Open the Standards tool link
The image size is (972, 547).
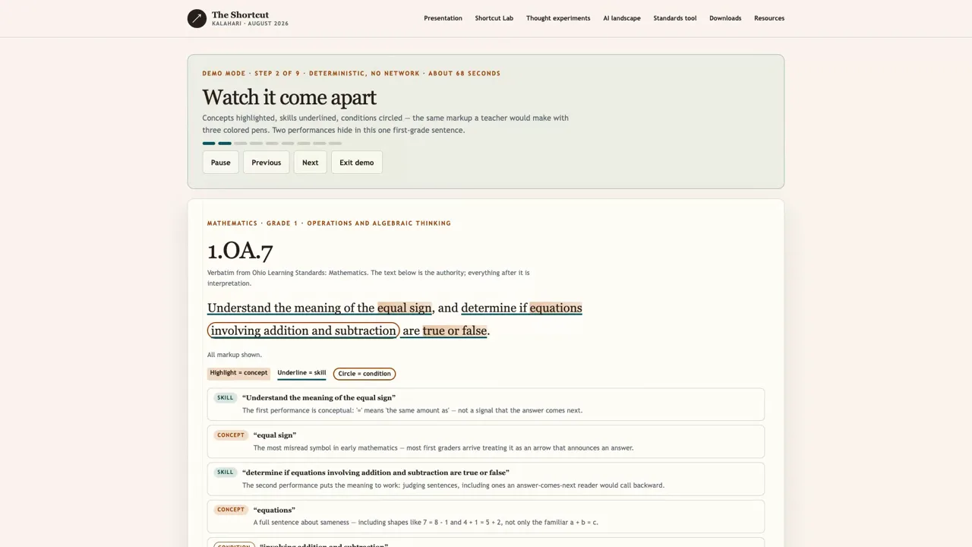point(674,18)
